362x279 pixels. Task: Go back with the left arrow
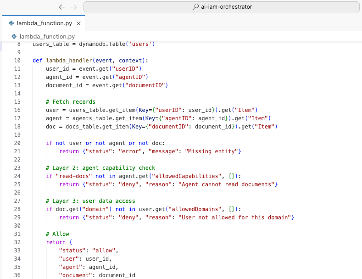pos(62,7)
